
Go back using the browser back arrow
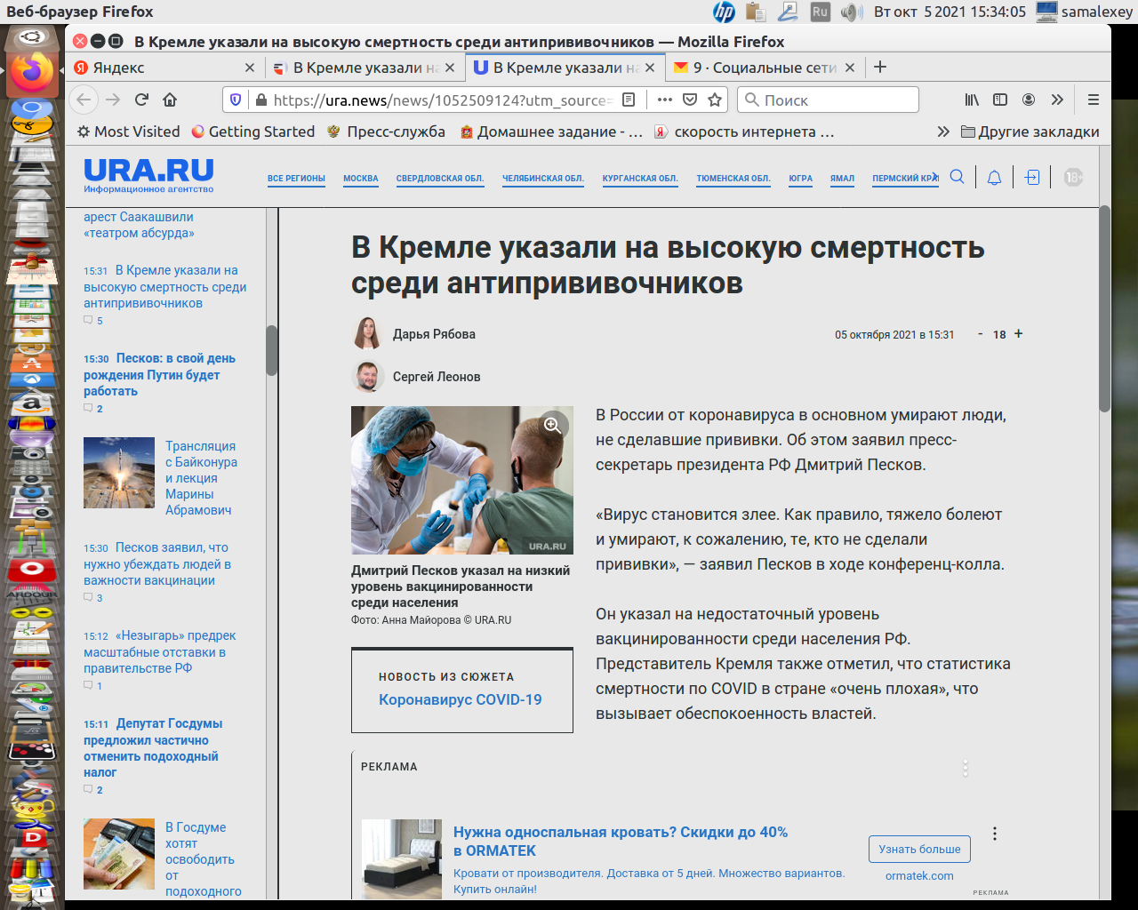pyautogui.click(x=84, y=100)
